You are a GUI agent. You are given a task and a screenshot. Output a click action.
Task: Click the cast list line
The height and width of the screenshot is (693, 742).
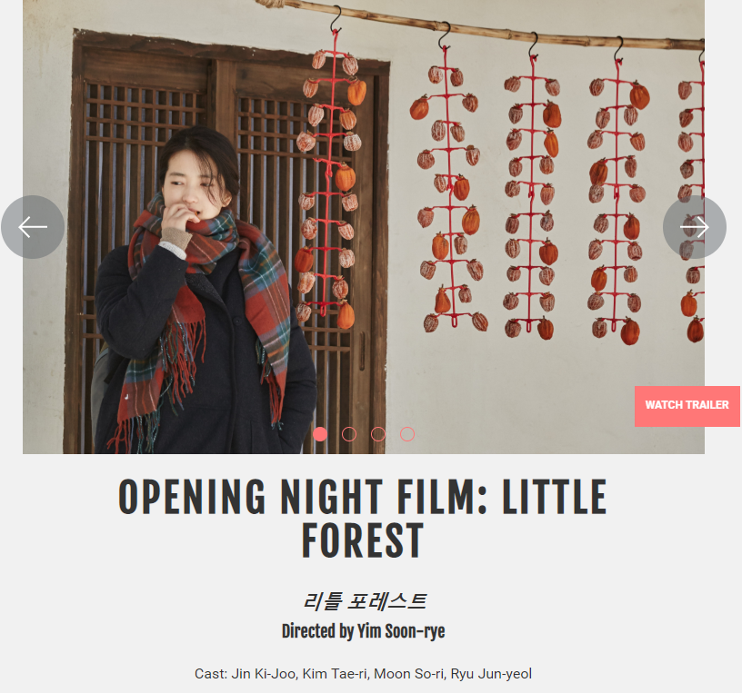(x=363, y=674)
